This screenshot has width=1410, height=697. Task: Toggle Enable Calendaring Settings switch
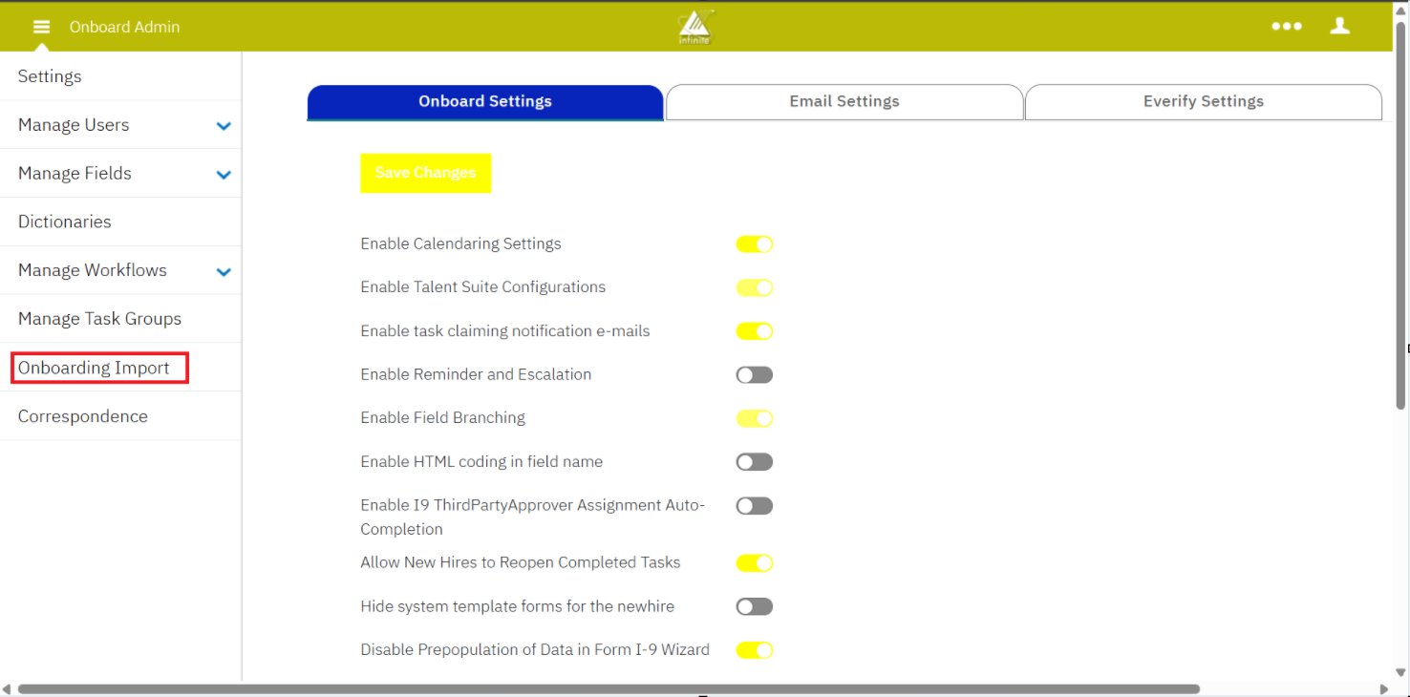[x=754, y=244]
